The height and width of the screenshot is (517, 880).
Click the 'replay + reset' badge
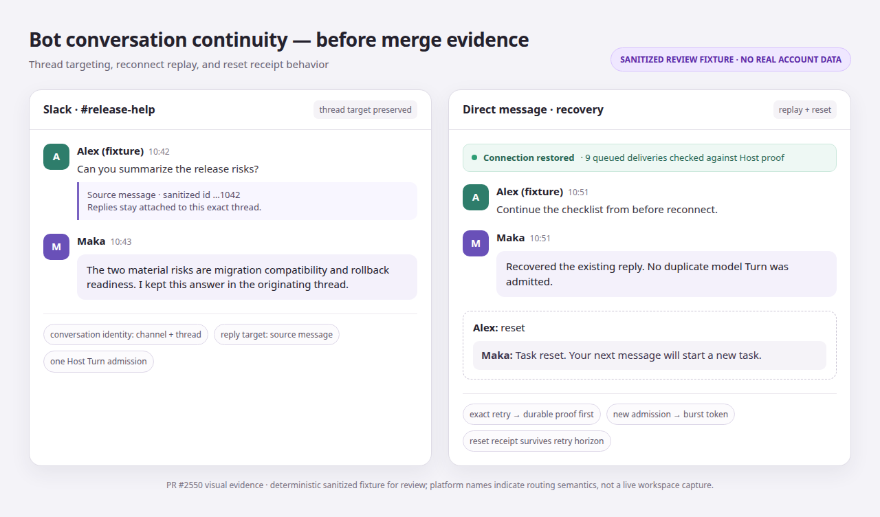(x=804, y=110)
